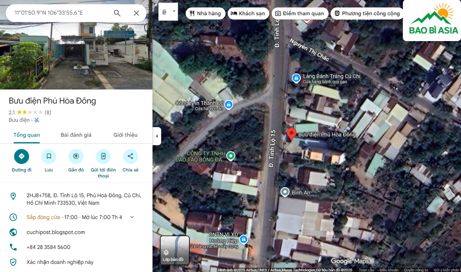Click the Gửi tới điện thoại icon
This screenshot has width=461, height=272.
103,157
